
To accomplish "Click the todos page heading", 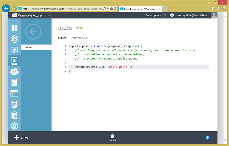I will coord(65,28).
